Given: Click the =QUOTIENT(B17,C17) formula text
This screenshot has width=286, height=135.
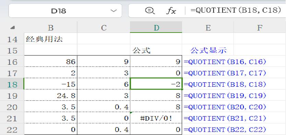Looking at the screenshot, I should pos(225,73).
